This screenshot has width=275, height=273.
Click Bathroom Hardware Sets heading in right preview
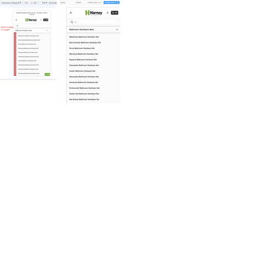point(81,30)
